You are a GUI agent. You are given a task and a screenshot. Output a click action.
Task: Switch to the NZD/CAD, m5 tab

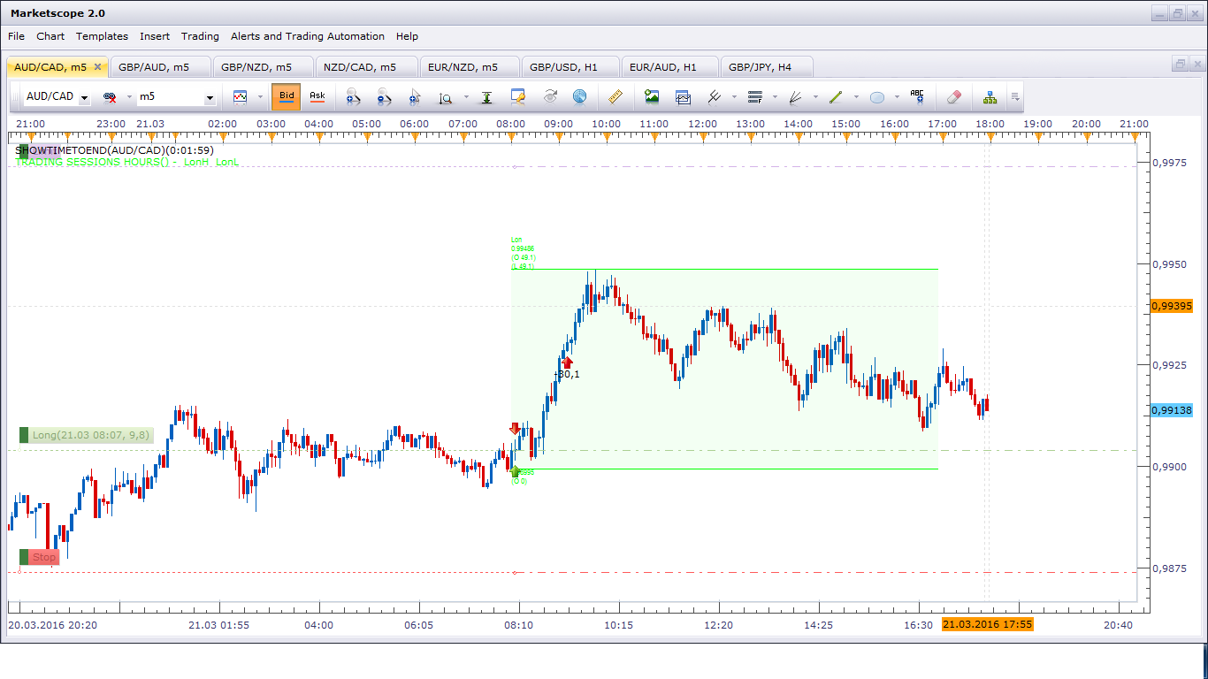point(366,67)
